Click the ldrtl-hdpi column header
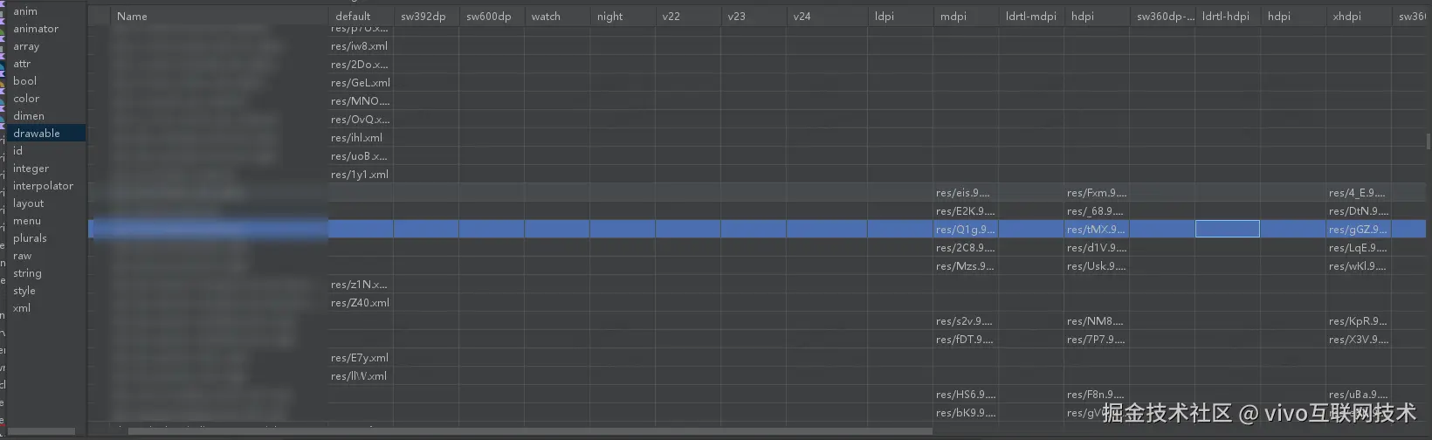 pos(1228,16)
